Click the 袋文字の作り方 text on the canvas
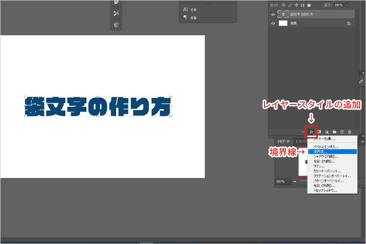This screenshot has width=366, height=244. (98, 106)
